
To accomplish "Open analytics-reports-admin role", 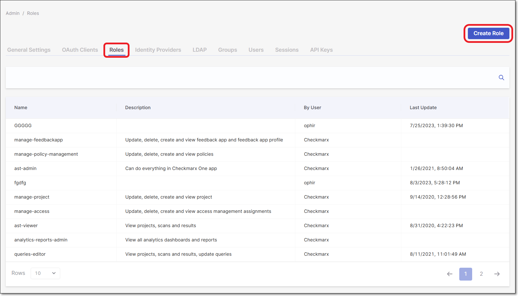I will (41, 240).
